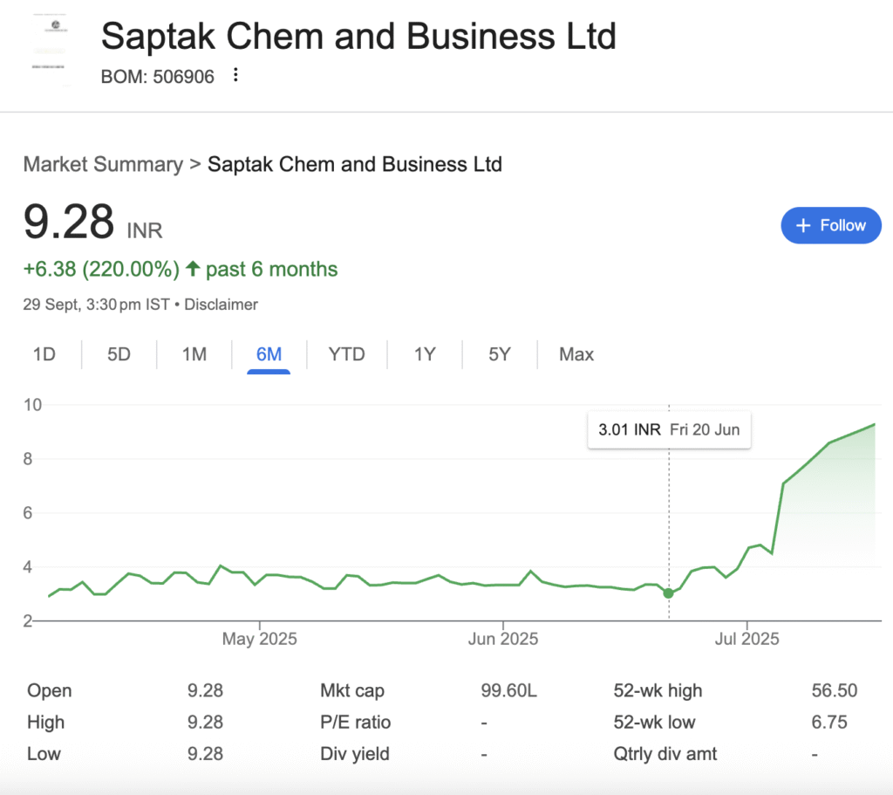Select the 1D time range tab
Screen dimensions: 893x795
pyautogui.click(x=44, y=354)
